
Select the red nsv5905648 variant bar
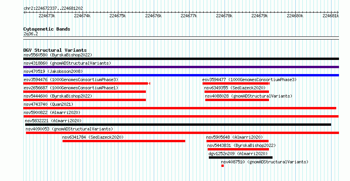coord(238,141)
